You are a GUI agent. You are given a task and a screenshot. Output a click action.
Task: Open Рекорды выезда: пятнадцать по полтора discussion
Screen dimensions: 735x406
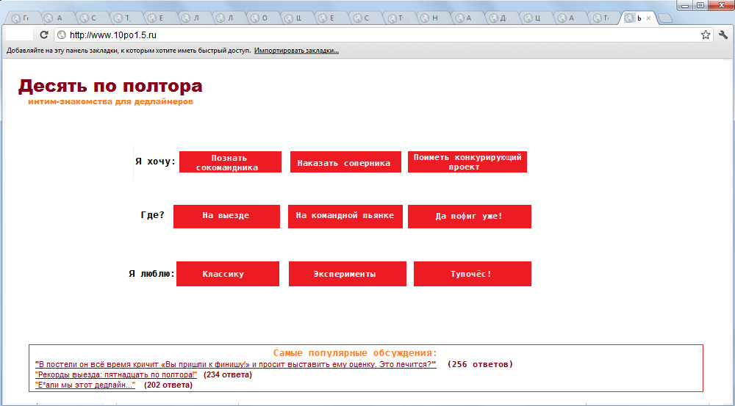[x=116, y=374]
